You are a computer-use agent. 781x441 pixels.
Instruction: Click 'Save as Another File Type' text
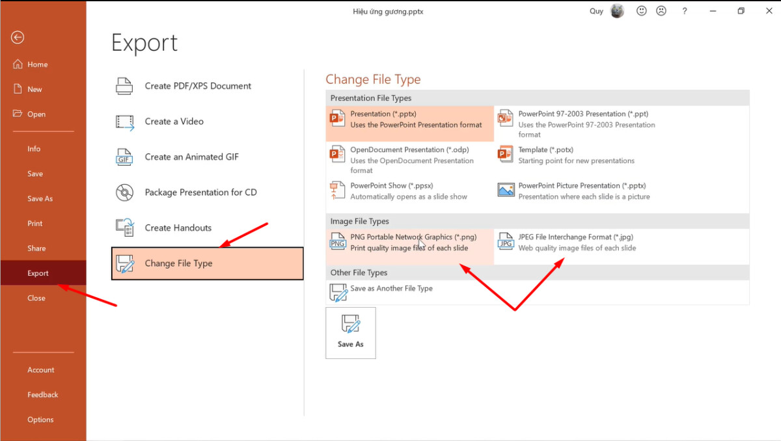(391, 288)
